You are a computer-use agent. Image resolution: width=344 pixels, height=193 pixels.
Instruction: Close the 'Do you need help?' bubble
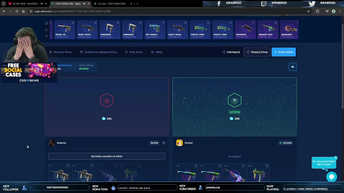pos(336,158)
